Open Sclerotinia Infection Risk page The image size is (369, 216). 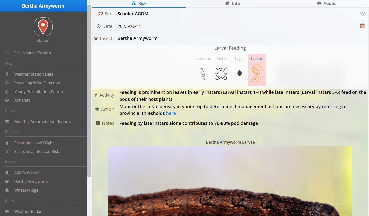tap(37, 151)
